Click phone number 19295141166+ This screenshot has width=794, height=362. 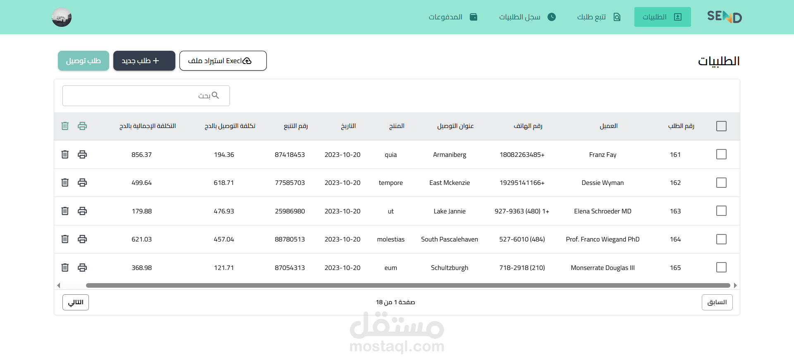522,183
